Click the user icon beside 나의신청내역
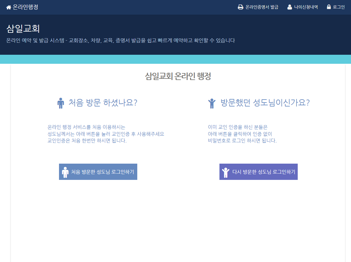Viewport: 351px width, 262px height. point(290,7)
